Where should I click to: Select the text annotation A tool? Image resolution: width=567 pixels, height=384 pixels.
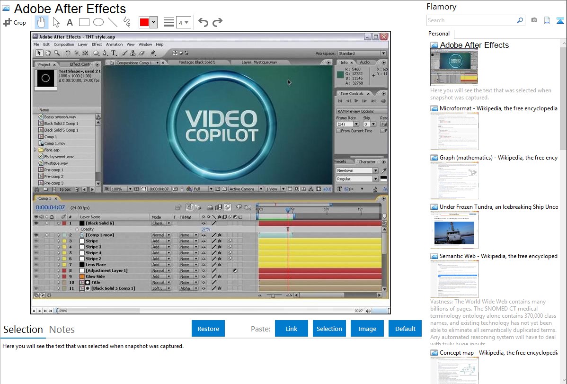pyautogui.click(x=70, y=22)
